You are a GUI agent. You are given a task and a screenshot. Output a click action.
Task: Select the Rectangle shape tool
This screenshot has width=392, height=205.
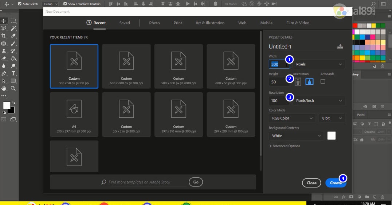(13, 81)
